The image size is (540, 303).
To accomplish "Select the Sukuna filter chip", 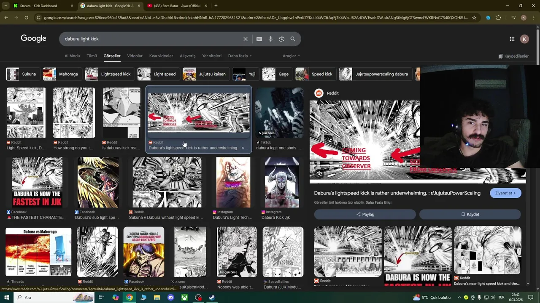I will [x=22, y=74].
